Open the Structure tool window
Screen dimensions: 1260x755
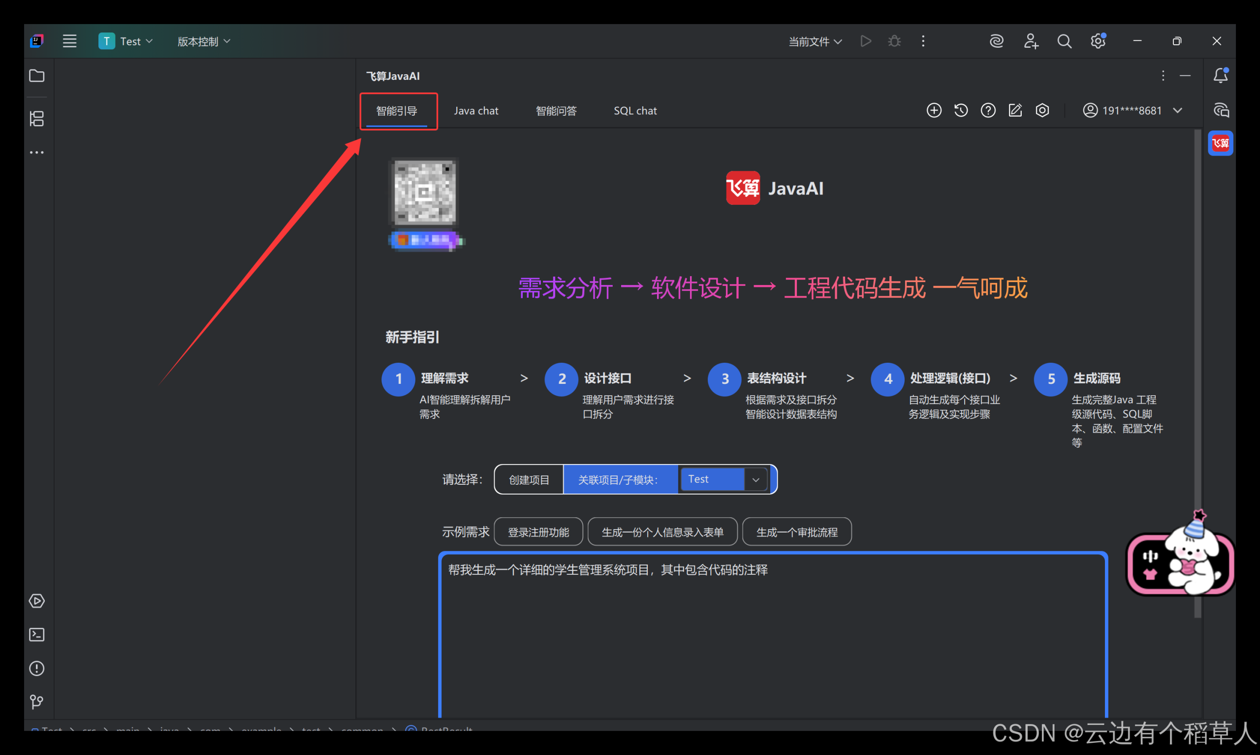36,119
